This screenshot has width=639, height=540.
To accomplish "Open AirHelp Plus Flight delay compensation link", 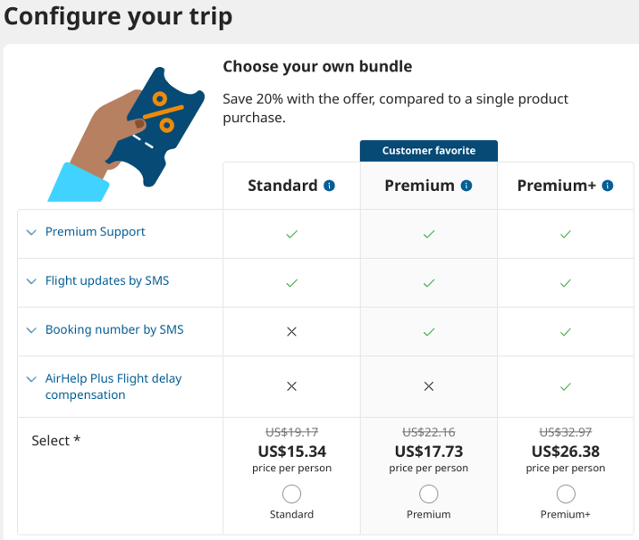I will (114, 386).
